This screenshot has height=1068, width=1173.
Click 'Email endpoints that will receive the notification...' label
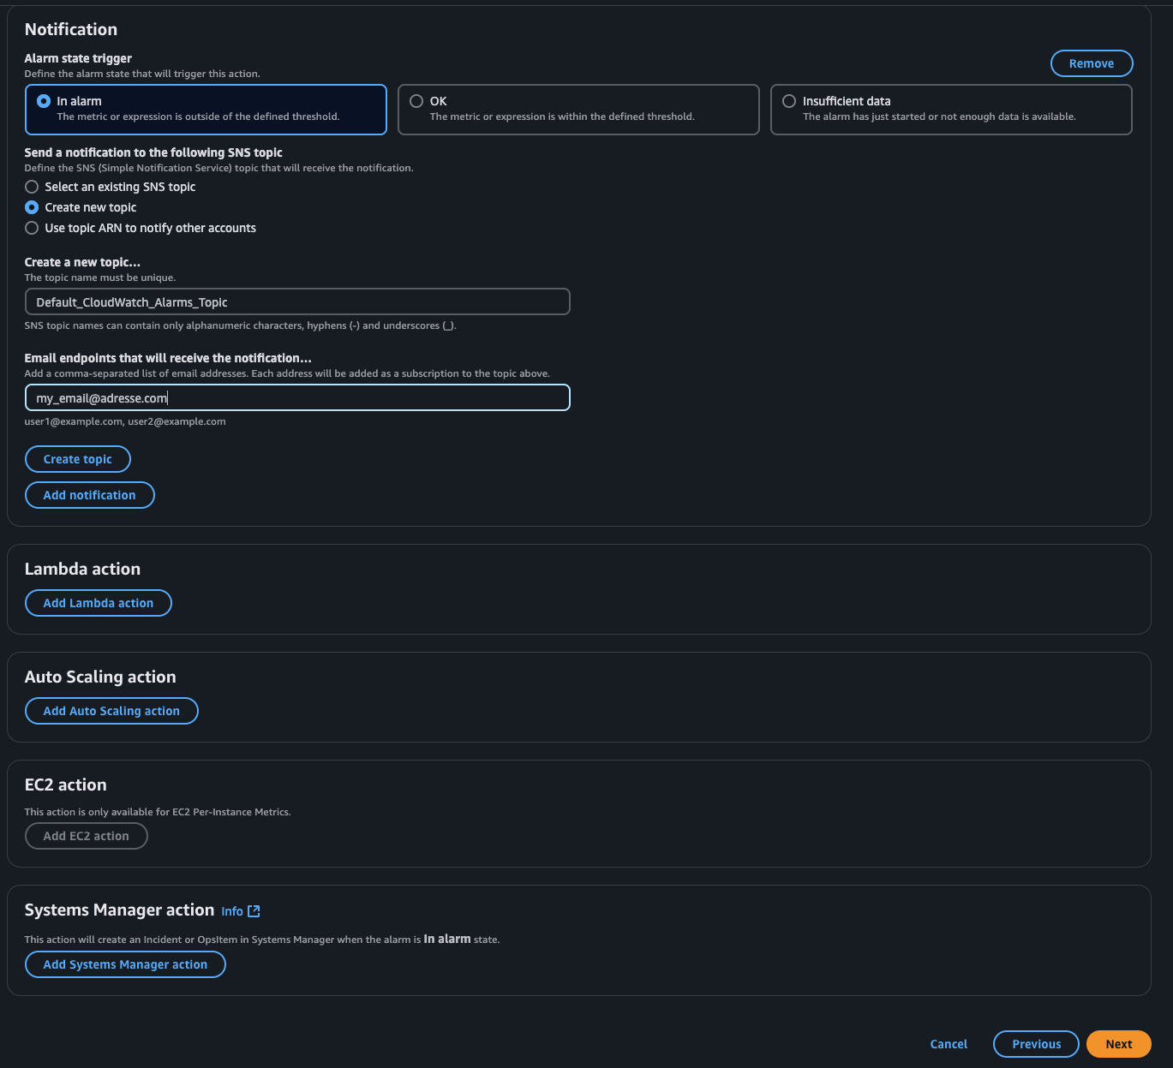(168, 358)
